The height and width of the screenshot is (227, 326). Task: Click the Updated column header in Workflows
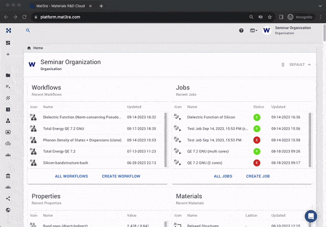click(134, 107)
